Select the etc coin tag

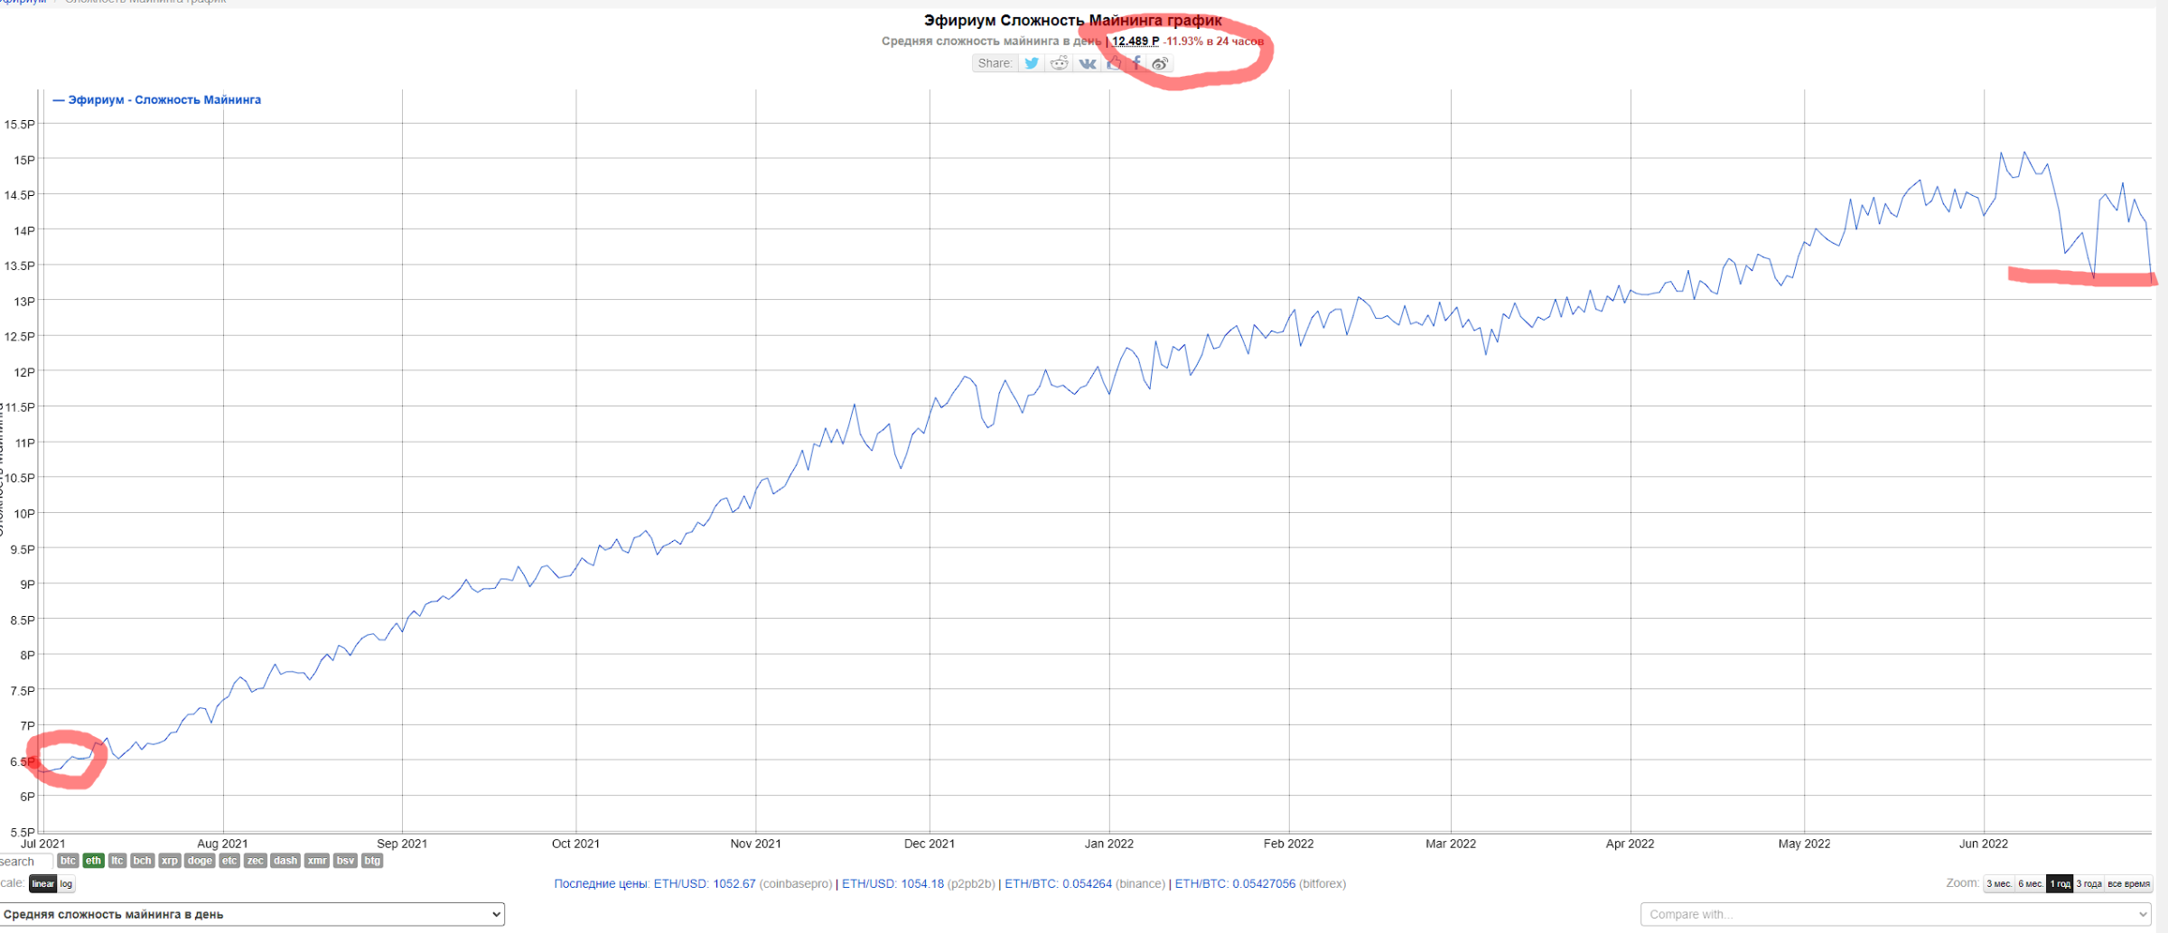(229, 861)
